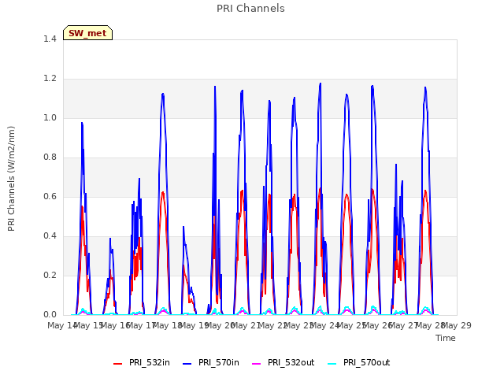Click the 1.4 y-axis tick label

[x=50, y=39]
